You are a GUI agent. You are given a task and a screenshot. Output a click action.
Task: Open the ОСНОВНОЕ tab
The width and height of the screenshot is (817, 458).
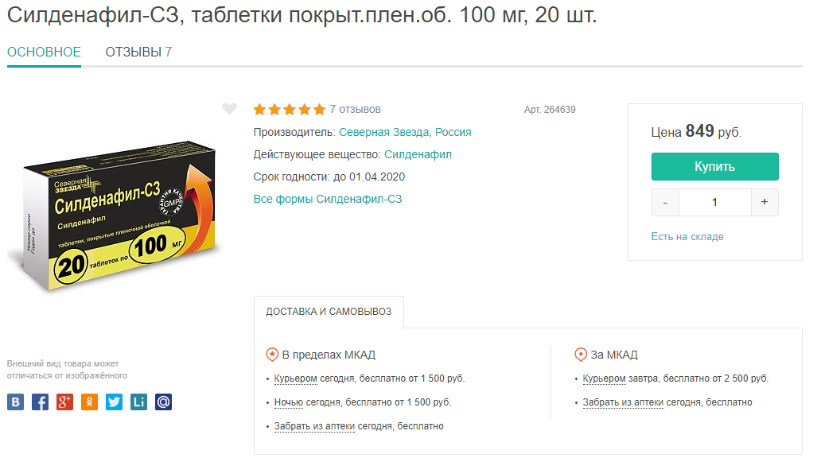(x=44, y=52)
